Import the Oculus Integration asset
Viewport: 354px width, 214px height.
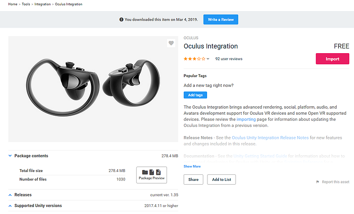point(333,59)
